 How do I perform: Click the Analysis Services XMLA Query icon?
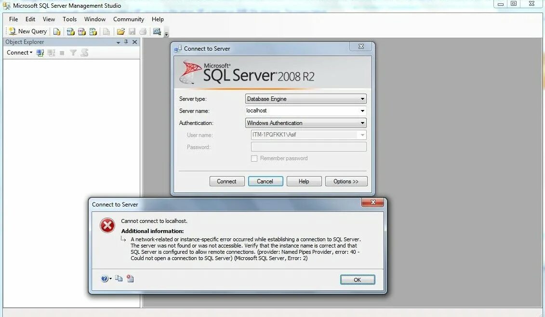pyautogui.click(x=93, y=32)
